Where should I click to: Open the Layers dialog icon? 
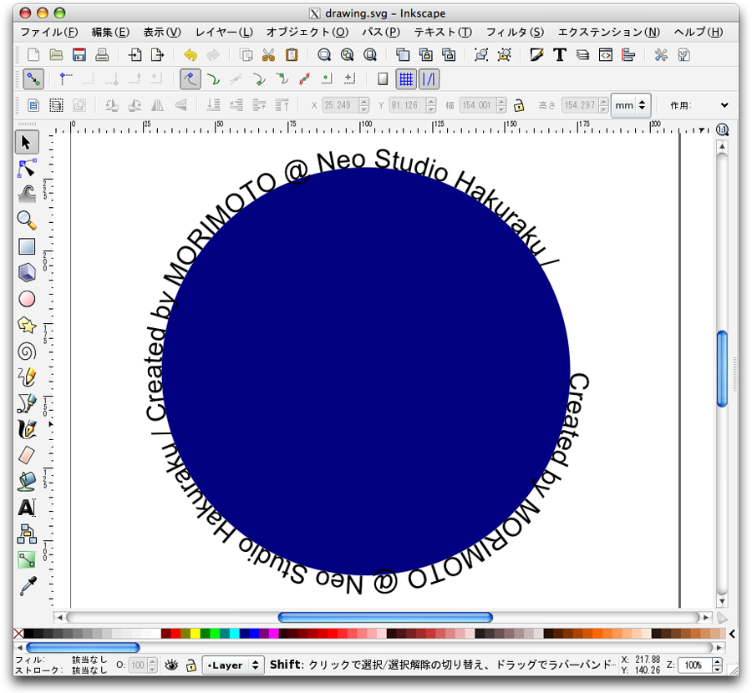(582, 54)
